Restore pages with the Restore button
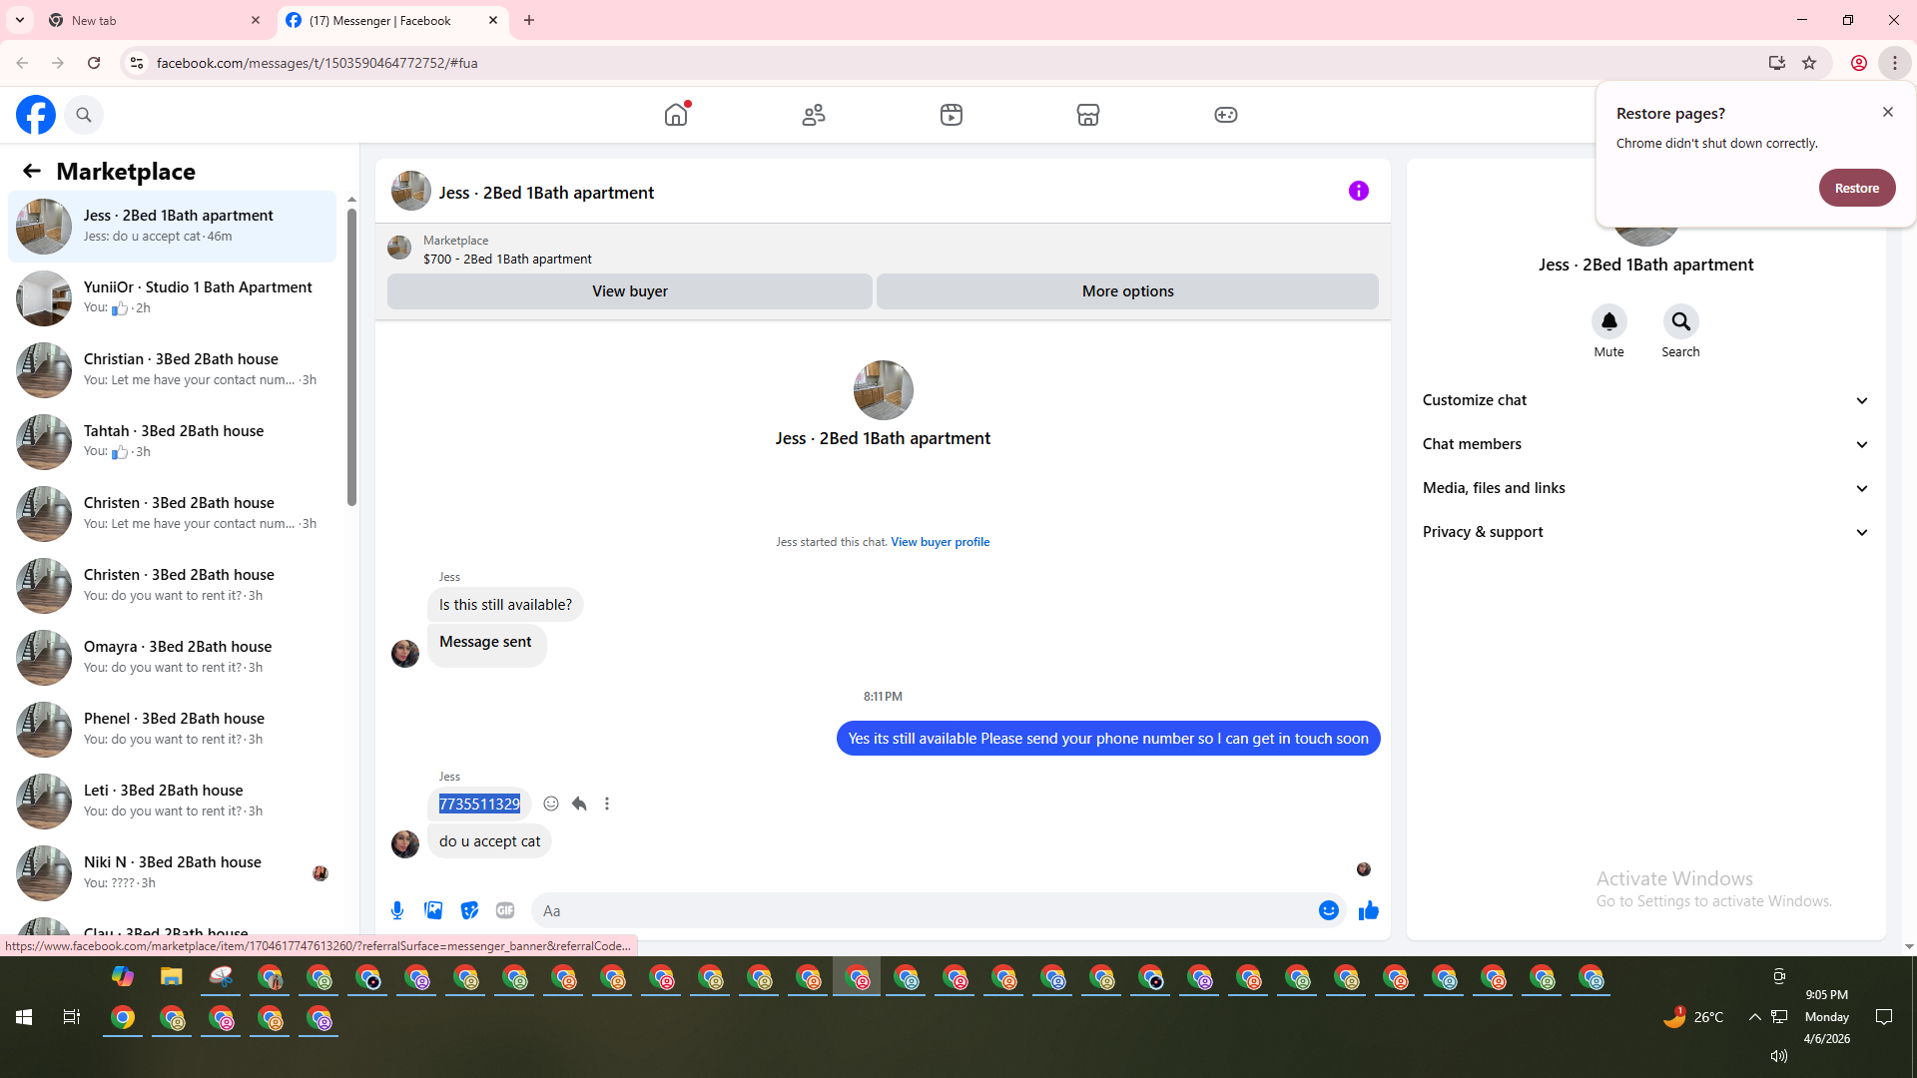 tap(1857, 188)
